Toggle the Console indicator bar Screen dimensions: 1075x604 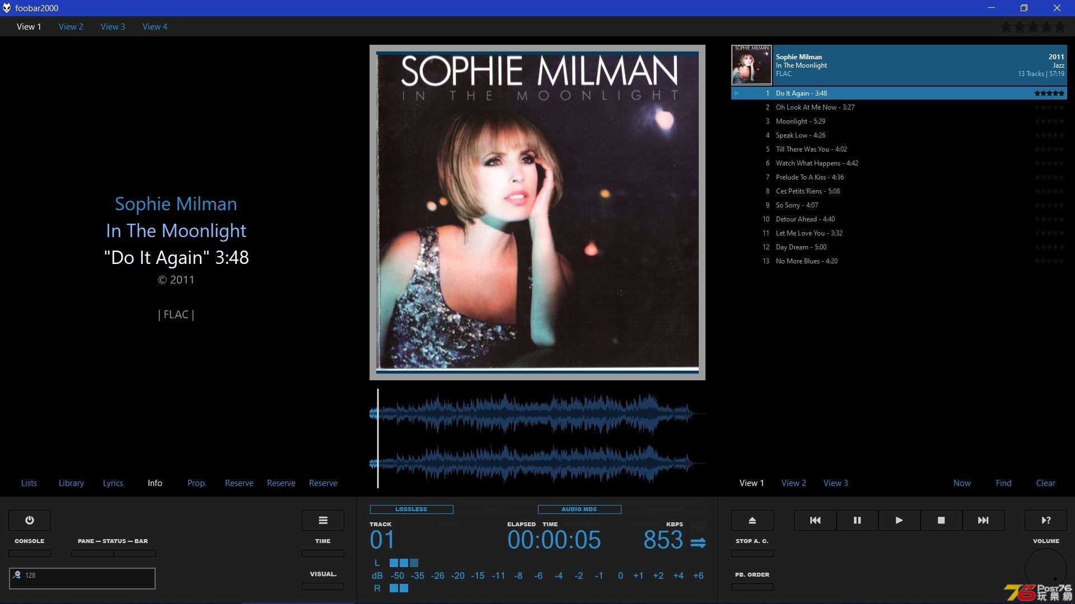(x=30, y=553)
